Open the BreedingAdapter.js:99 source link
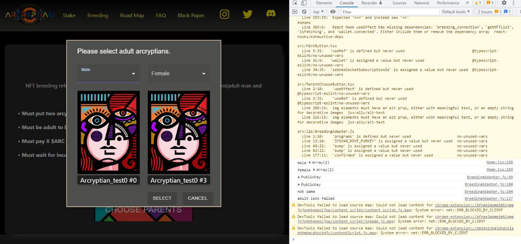Image resolution: width=521 pixels, height=244 pixels. click(x=490, y=177)
